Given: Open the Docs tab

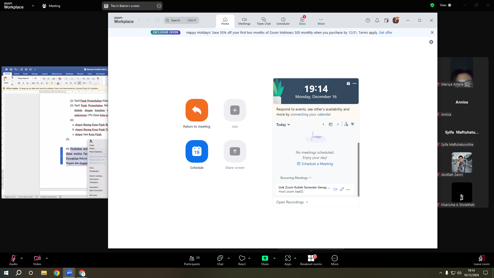Looking at the screenshot, I should 302,21.
